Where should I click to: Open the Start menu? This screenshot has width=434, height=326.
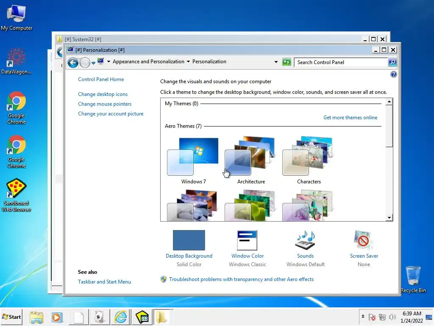click(x=11, y=317)
